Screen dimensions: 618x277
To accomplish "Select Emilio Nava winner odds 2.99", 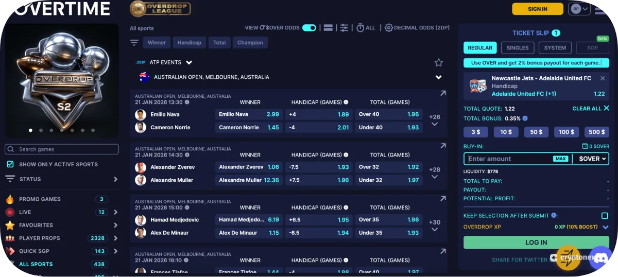I will point(249,114).
